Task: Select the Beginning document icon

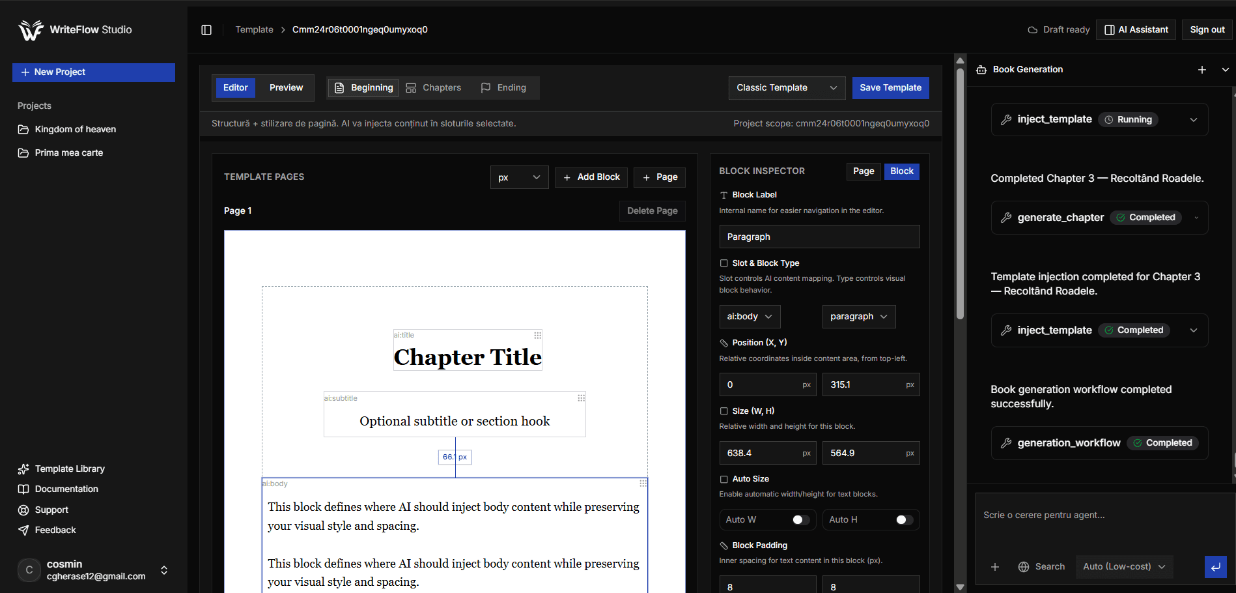Action: pos(339,87)
